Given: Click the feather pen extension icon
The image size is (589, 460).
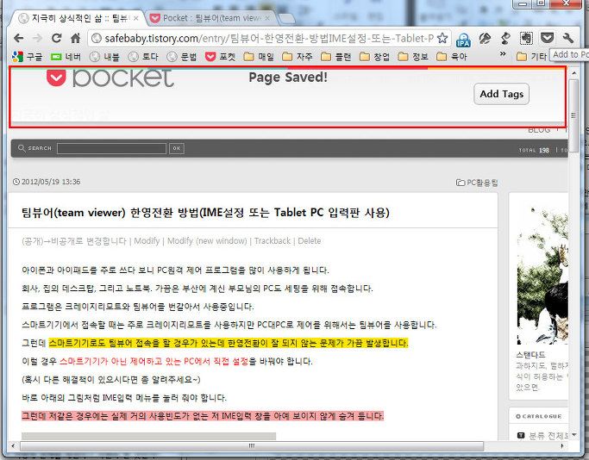Looking at the screenshot, I should [485, 38].
